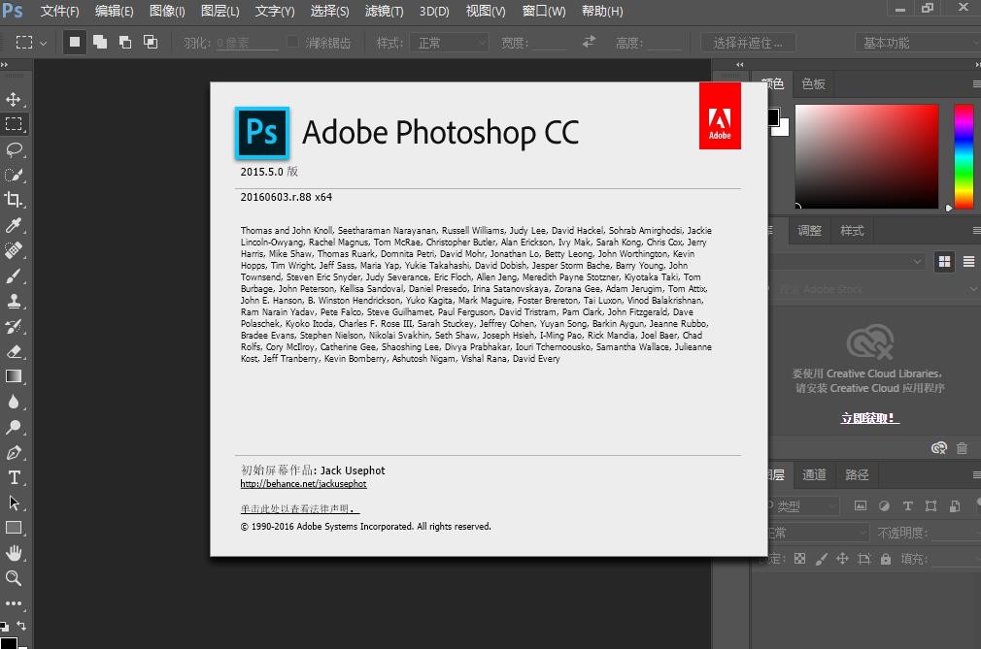The width and height of the screenshot is (981, 649).
Task: Switch to the 色板 swatches tab
Action: (x=813, y=83)
